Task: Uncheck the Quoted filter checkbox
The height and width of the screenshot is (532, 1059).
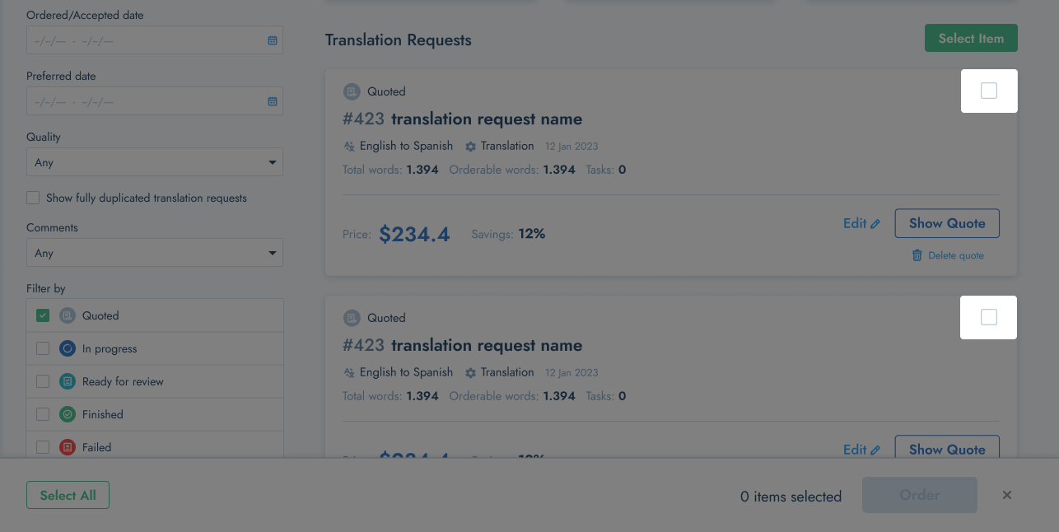Action: point(43,315)
